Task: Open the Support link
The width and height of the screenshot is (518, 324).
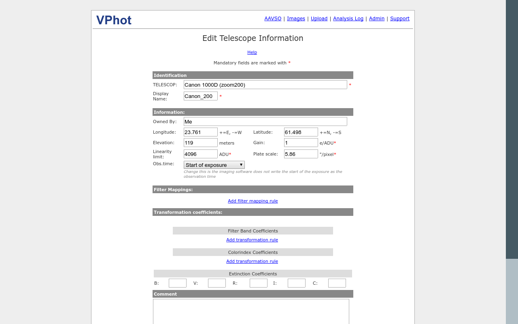Action: pyautogui.click(x=399, y=19)
